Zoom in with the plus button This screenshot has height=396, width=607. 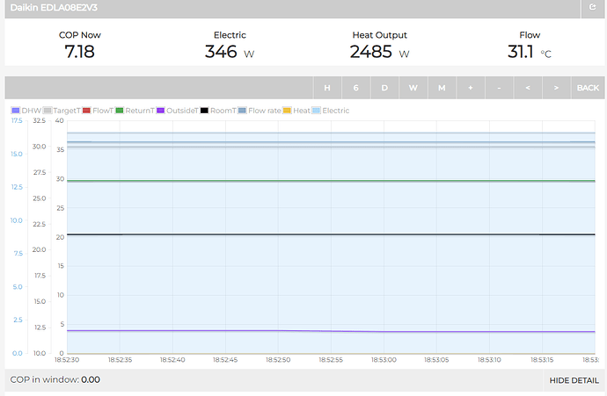click(x=470, y=88)
